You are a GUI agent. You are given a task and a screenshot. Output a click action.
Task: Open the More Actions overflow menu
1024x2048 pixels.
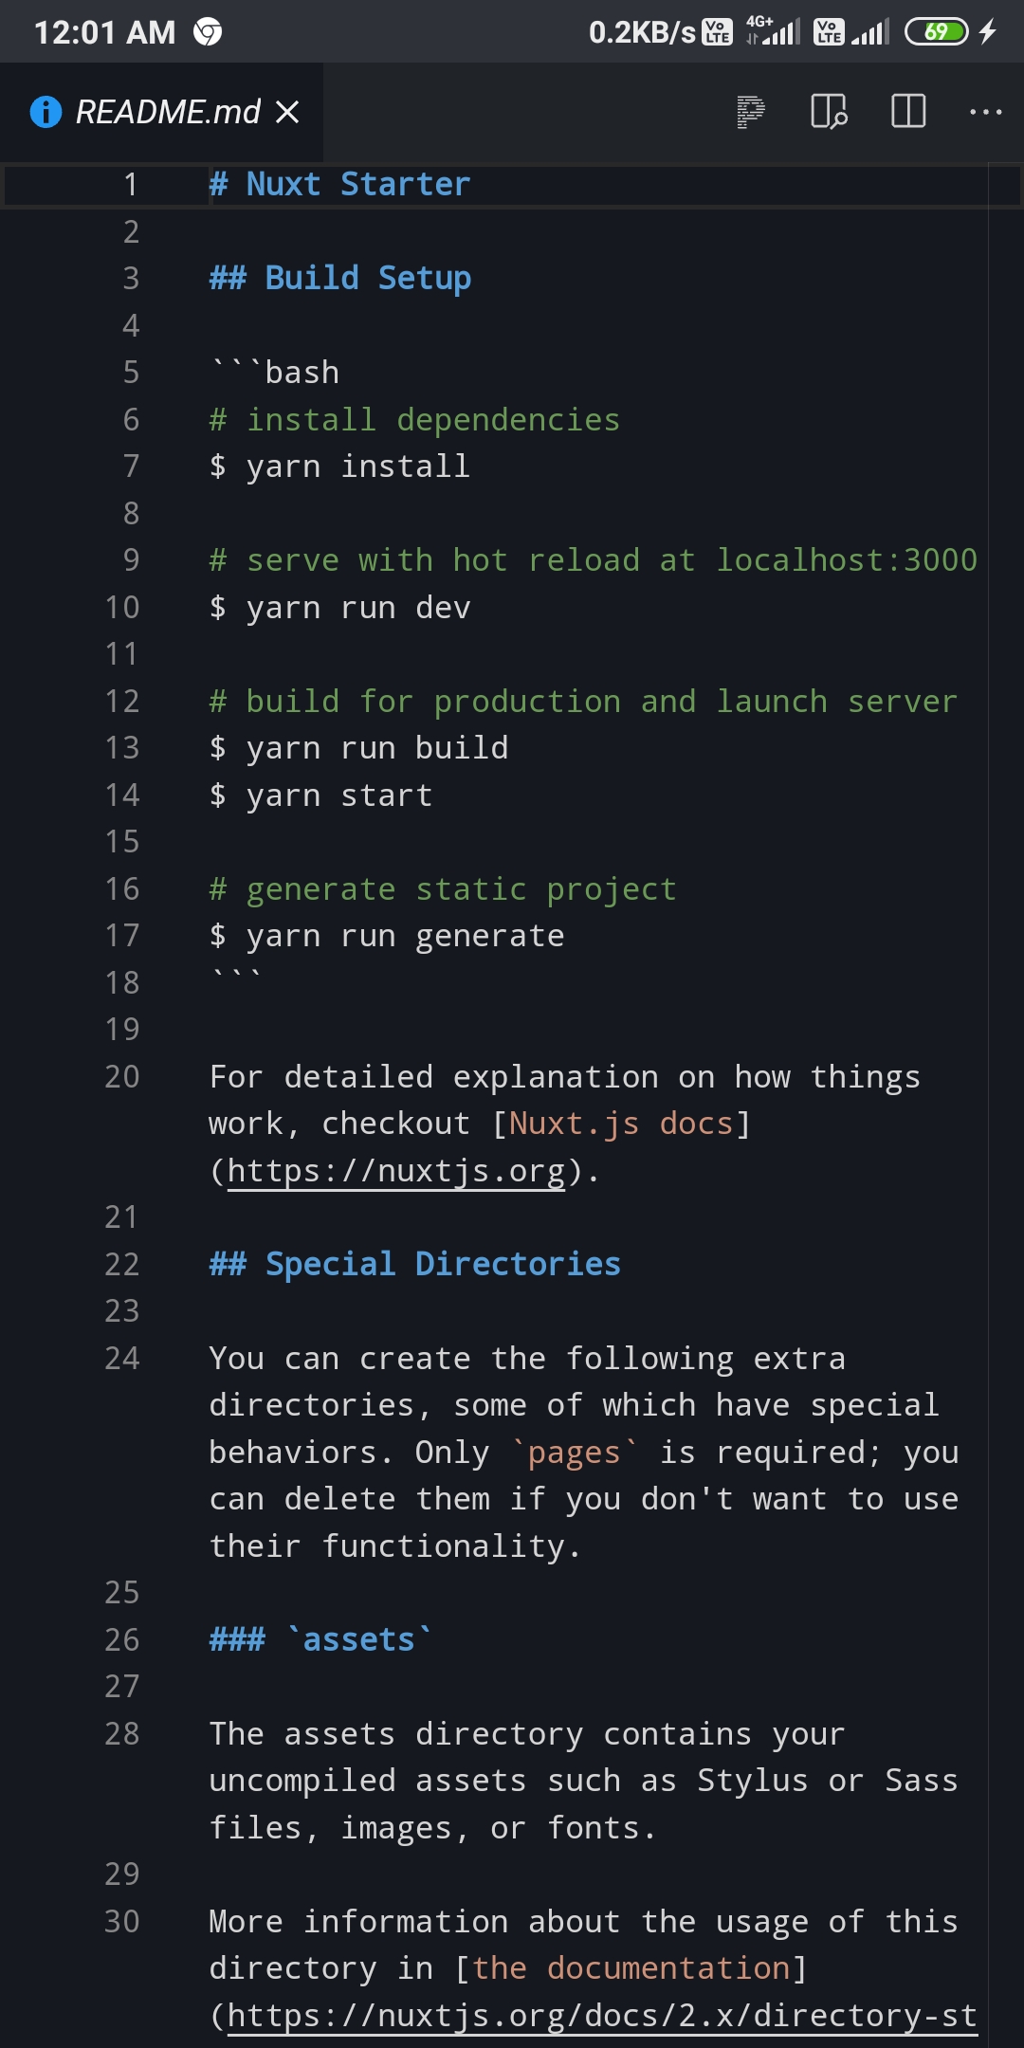[x=985, y=112]
